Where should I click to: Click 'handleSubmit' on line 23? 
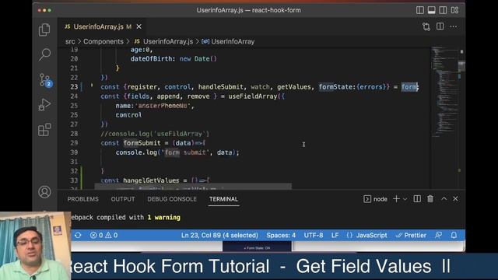pyautogui.click(x=221, y=87)
